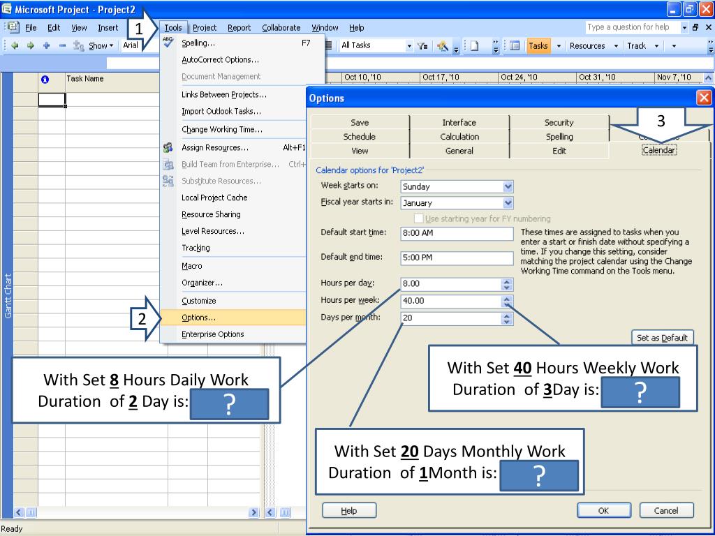Open the dropdown arrow next to Tasks
Image resolution: width=715 pixels, height=536 pixels.
click(x=559, y=45)
